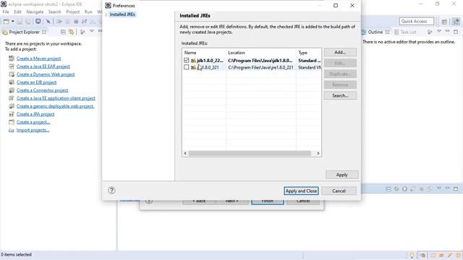This screenshot has height=260, width=463.
Task: Click Create a JPA project link
Action: [x=35, y=114]
